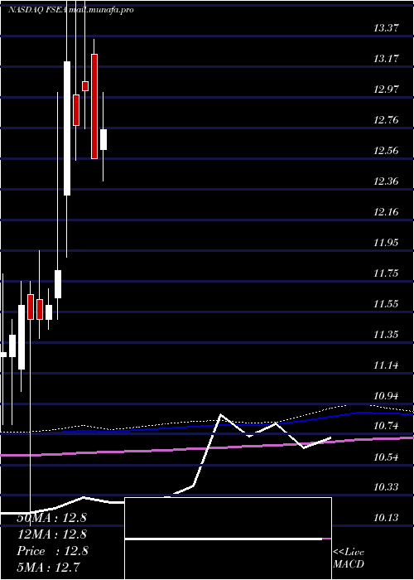Click the MACD inset box
Viewport: 414px width, 580px height.
click(228, 539)
